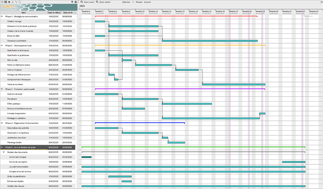Viewport: 323px width, 189px height.
Task: Click the Zoom arrière magnifier
Action: [97, 2]
